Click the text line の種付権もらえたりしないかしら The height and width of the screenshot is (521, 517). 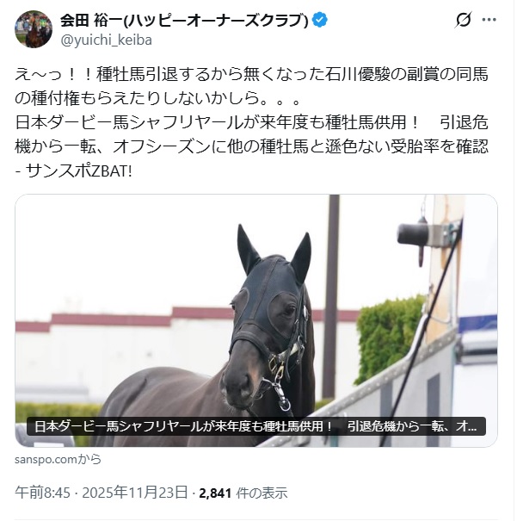coord(157,98)
